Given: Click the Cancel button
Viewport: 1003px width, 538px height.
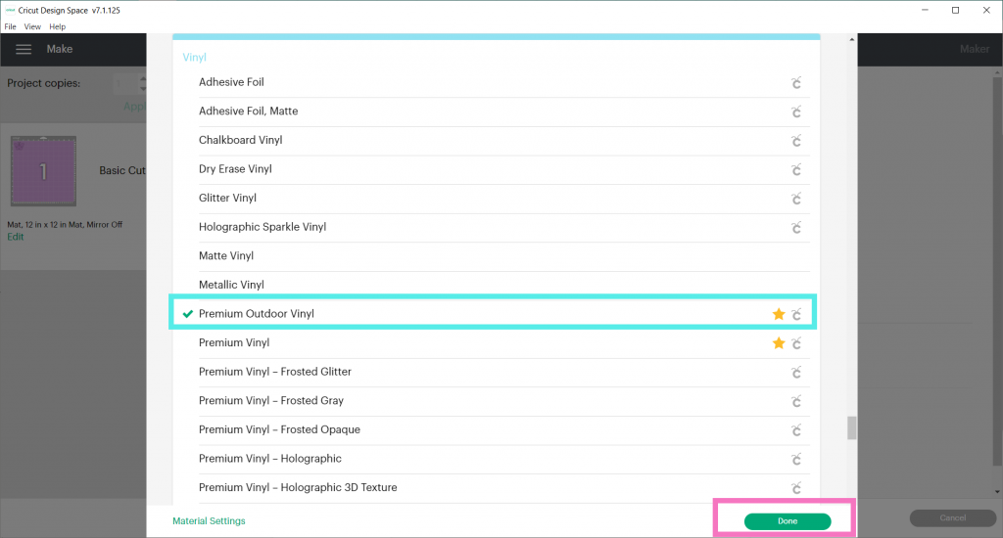Looking at the screenshot, I should pyautogui.click(x=952, y=518).
